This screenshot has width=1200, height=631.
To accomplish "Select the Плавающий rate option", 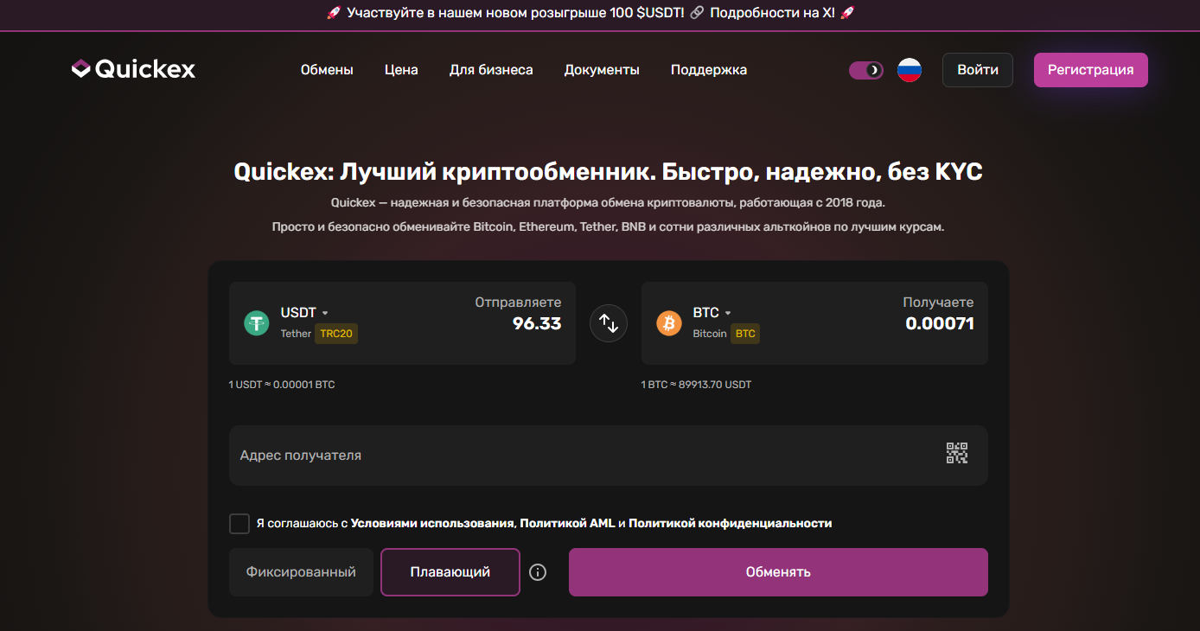I will pos(450,572).
